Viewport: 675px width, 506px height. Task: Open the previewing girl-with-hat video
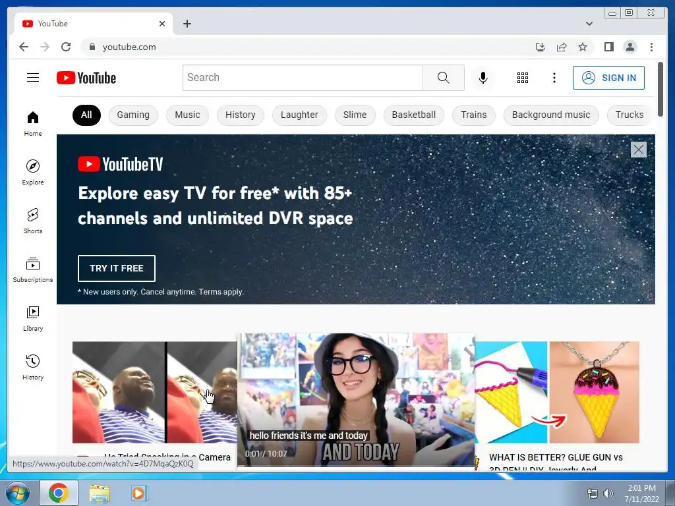[x=356, y=400]
